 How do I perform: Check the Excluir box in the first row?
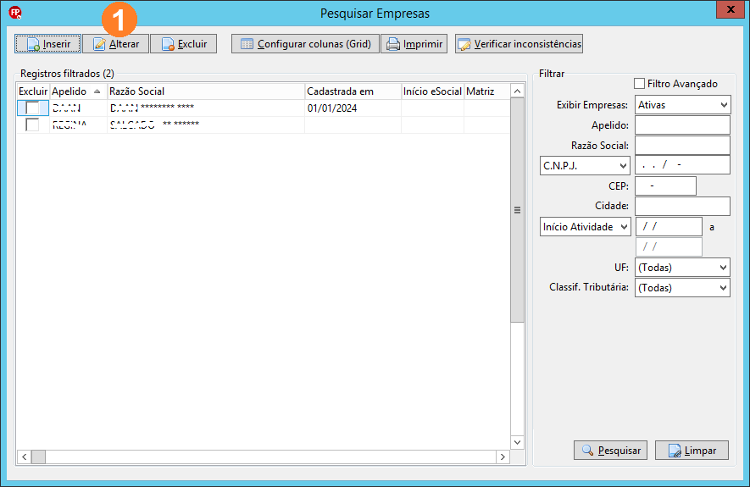(x=32, y=108)
